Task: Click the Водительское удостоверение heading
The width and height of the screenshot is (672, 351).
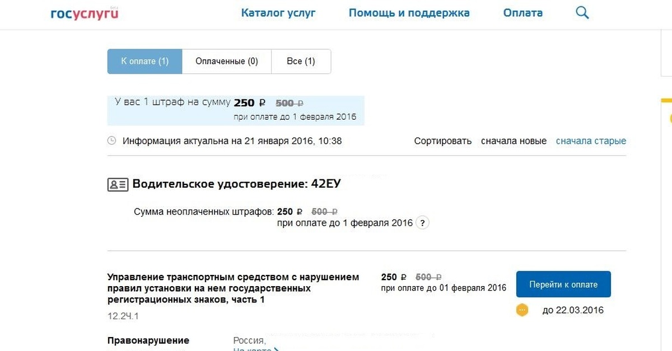Action: click(236, 184)
